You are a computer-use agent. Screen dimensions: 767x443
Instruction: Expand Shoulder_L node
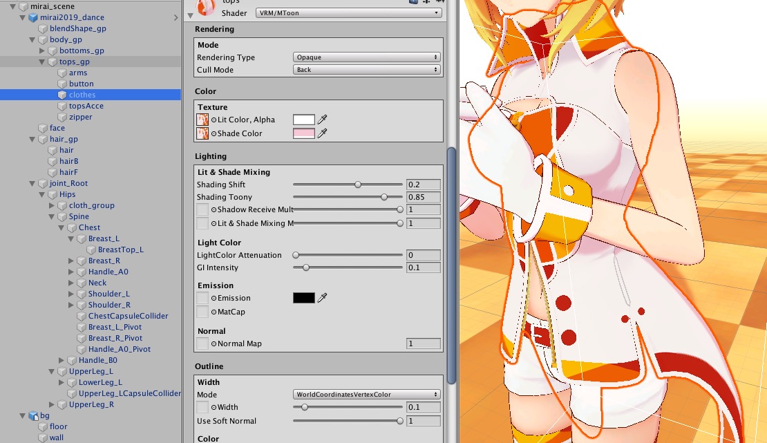point(71,294)
